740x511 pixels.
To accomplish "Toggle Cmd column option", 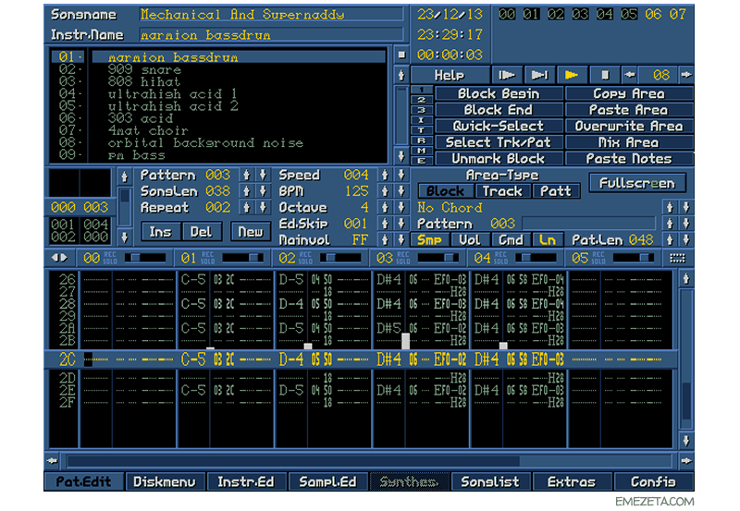I will coord(511,240).
